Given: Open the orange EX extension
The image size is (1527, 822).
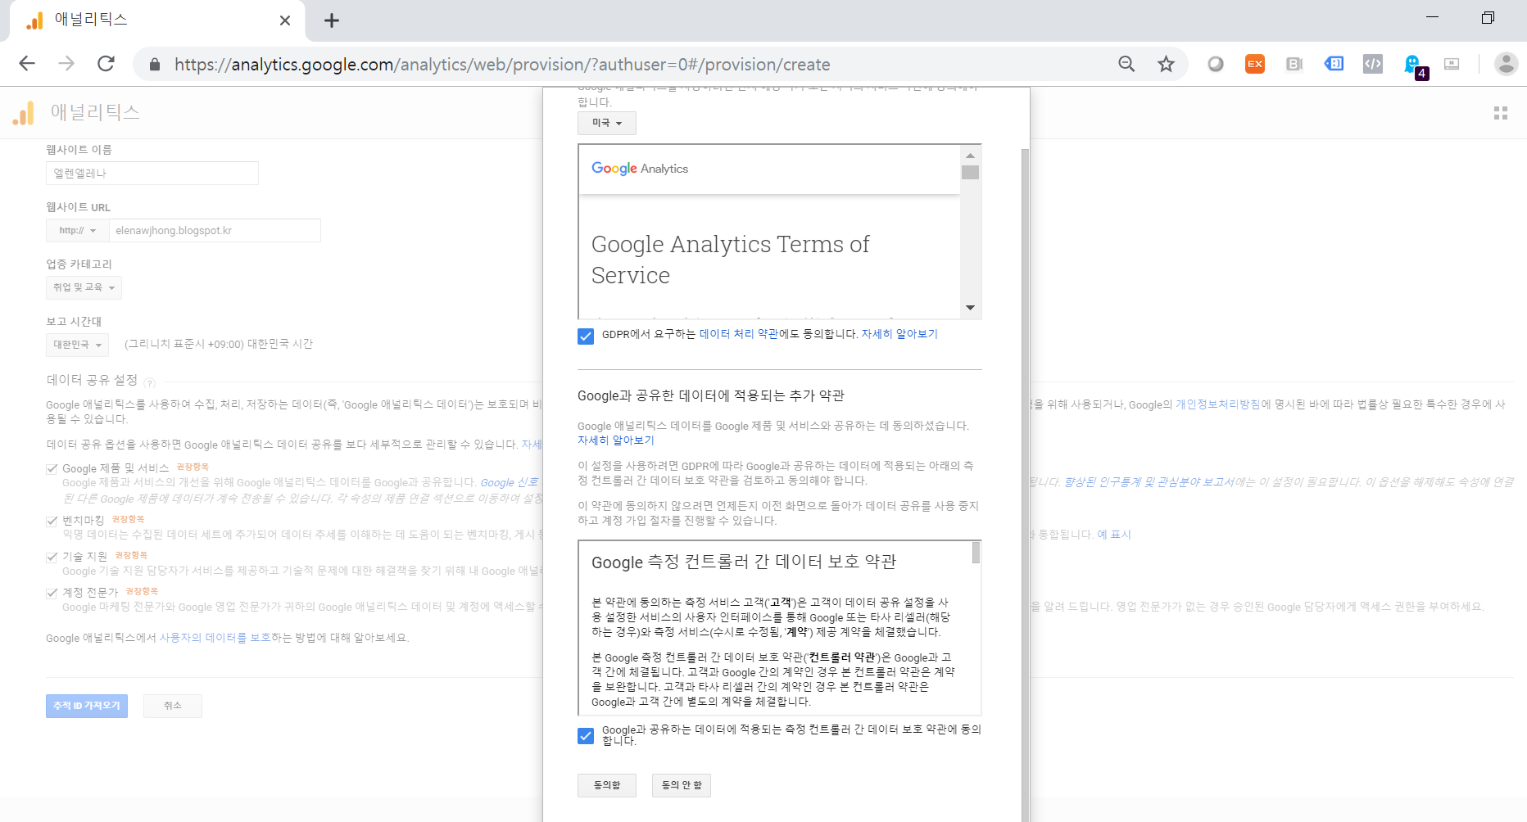Looking at the screenshot, I should (1255, 64).
